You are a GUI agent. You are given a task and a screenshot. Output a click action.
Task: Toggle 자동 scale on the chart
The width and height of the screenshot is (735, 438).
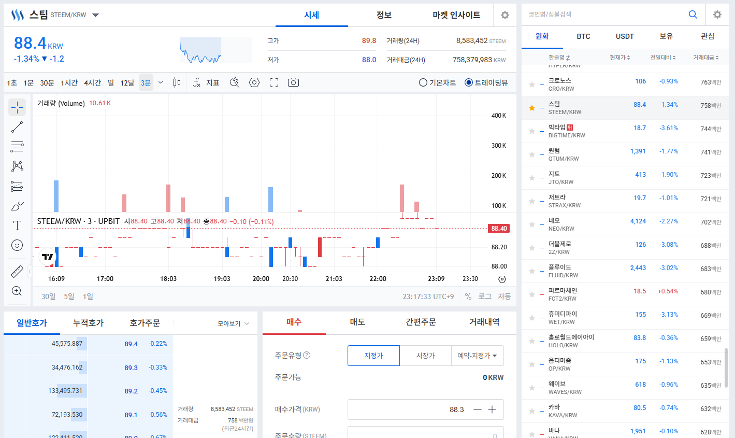tap(505, 296)
